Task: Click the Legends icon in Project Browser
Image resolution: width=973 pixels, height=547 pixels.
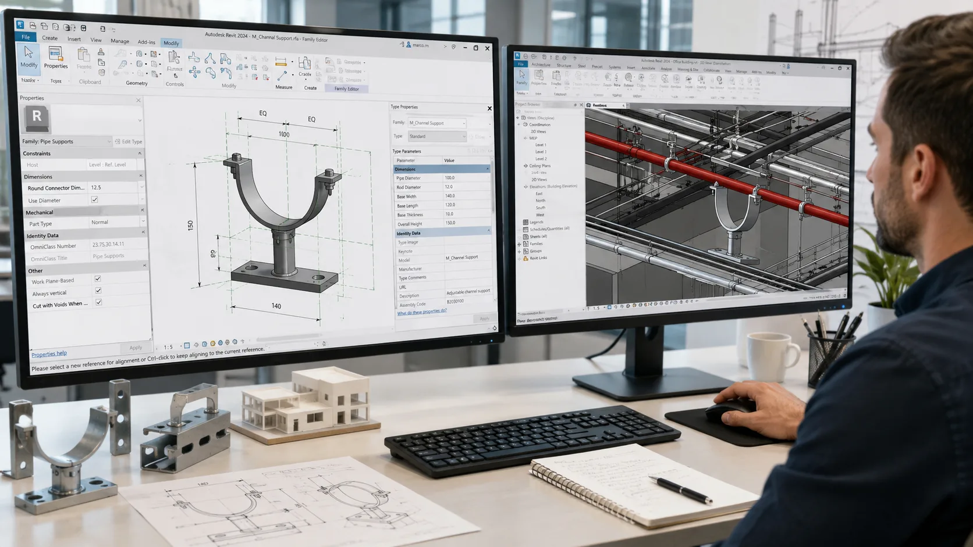Action: pyautogui.click(x=525, y=222)
